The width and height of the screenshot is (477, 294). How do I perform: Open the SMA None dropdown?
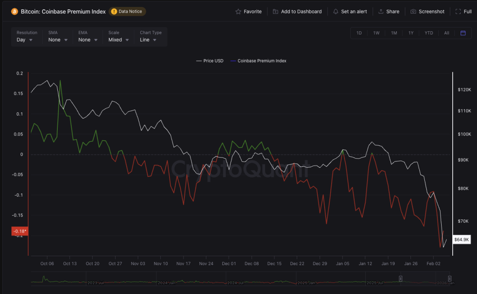point(58,40)
